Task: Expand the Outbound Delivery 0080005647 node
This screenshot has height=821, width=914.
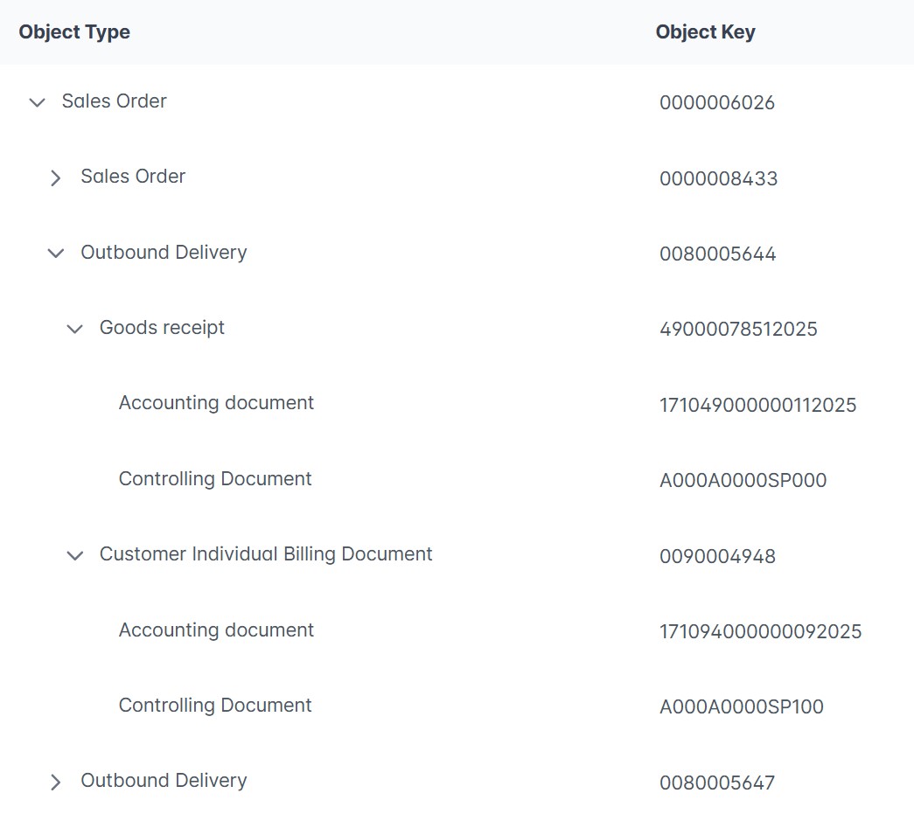Action: tap(56, 782)
